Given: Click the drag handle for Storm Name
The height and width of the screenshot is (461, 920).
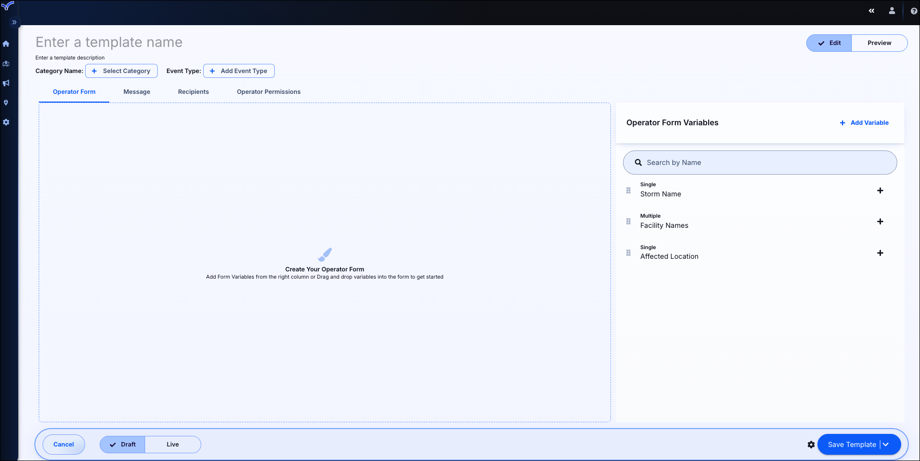Looking at the screenshot, I should (628, 191).
